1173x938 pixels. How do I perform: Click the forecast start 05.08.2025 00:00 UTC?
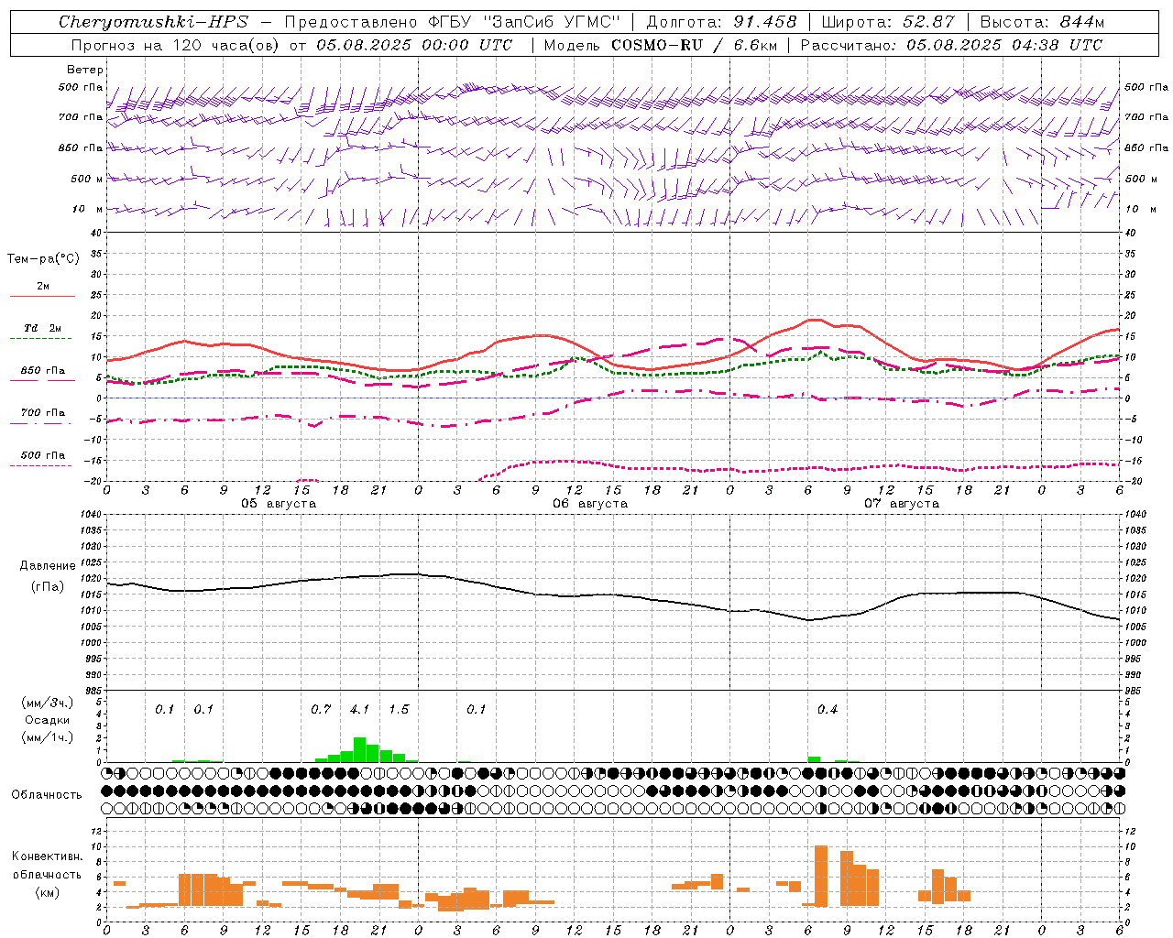414,45
